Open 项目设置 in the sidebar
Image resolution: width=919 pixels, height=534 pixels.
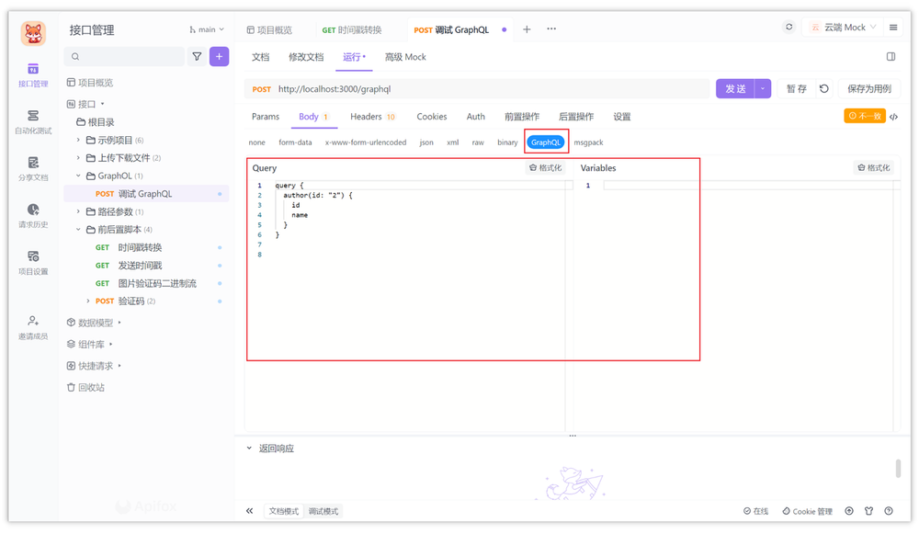pos(33,263)
